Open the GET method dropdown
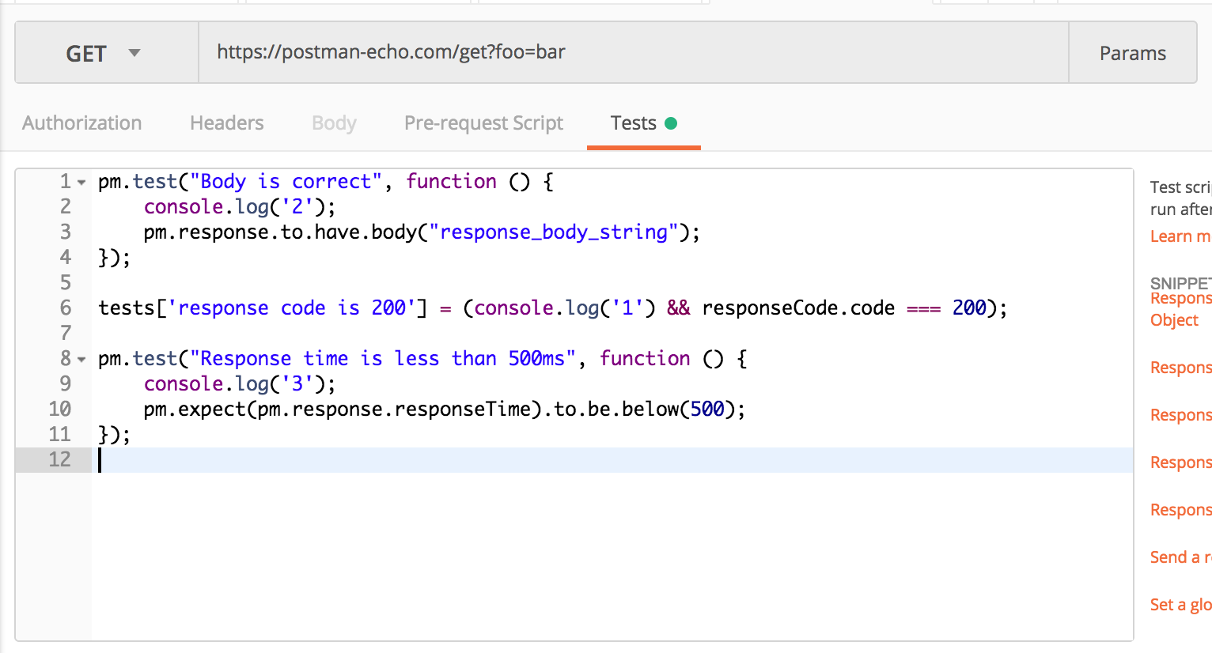The height and width of the screenshot is (653, 1212). [x=107, y=53]
